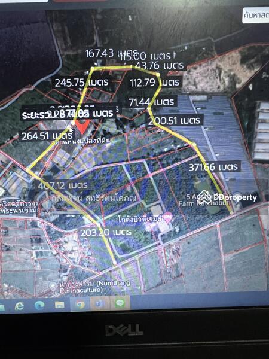Open the LINE app taskbar icon
This screenshot has width=269, height=359.
tap(120, 303)
